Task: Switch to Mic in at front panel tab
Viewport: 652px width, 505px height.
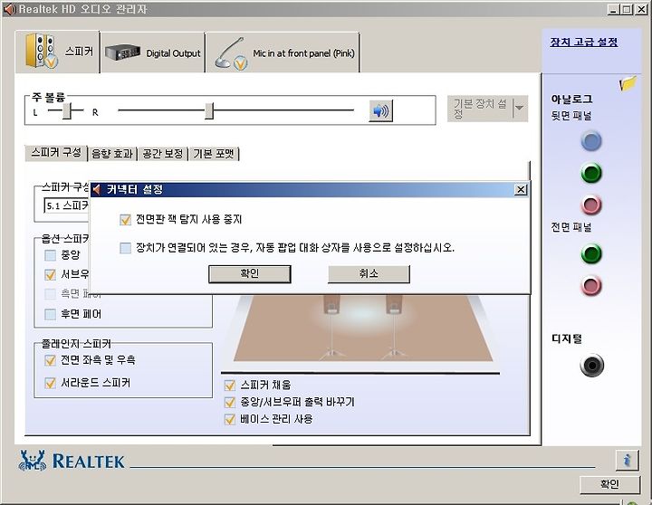Action: [283, 52]
